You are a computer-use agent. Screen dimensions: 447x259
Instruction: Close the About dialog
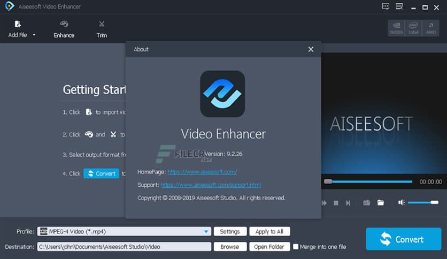(311, 49)
